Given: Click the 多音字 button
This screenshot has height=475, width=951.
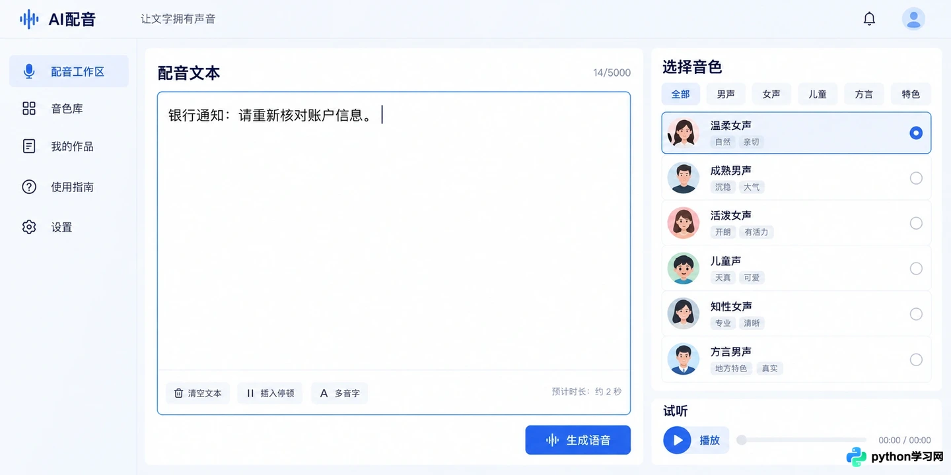Looking at the screenshot, I should [339, 393].
